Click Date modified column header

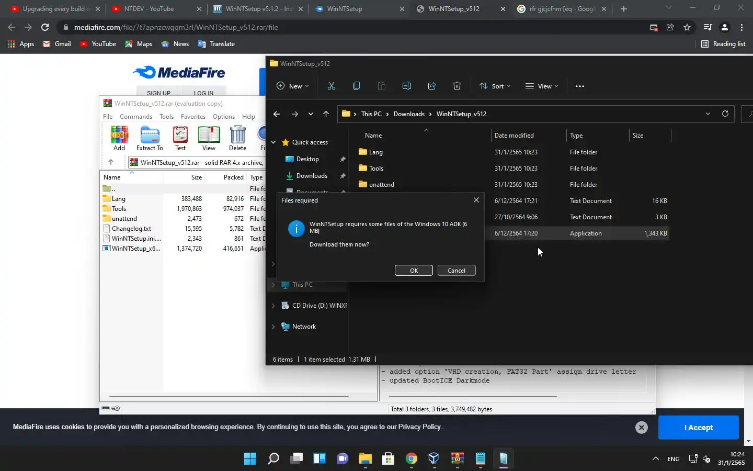pyautogui.click(x=514, y=136)
